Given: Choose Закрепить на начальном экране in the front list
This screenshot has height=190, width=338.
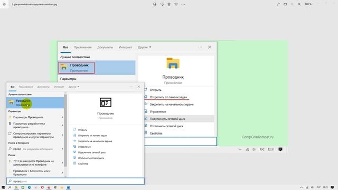Looking at the screenshot, I should coord(95,141).
